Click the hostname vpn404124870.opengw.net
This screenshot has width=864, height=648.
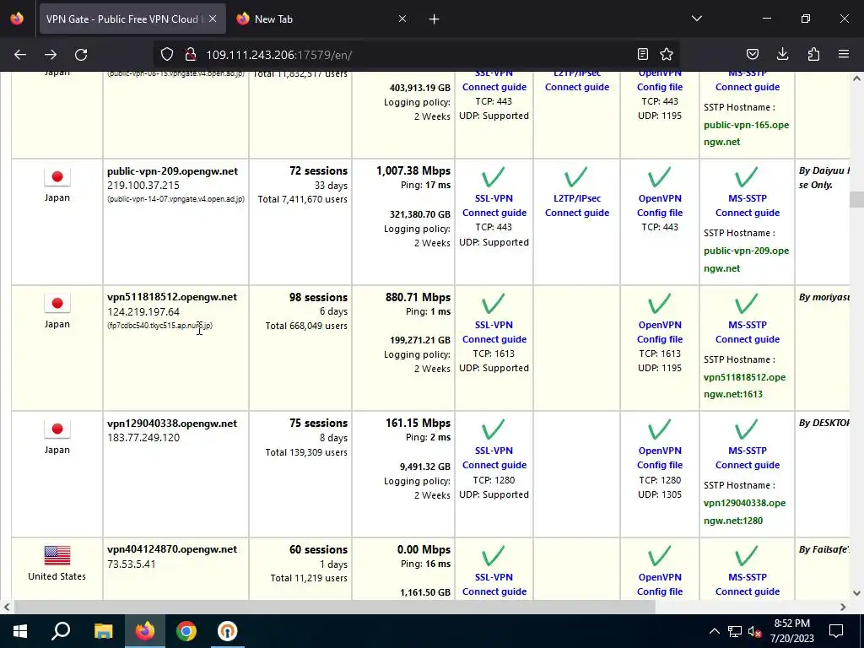click(172, 549)
